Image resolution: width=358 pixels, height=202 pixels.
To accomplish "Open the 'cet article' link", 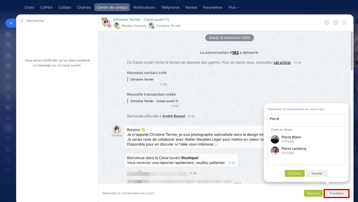I will click(x=282, y=62).
